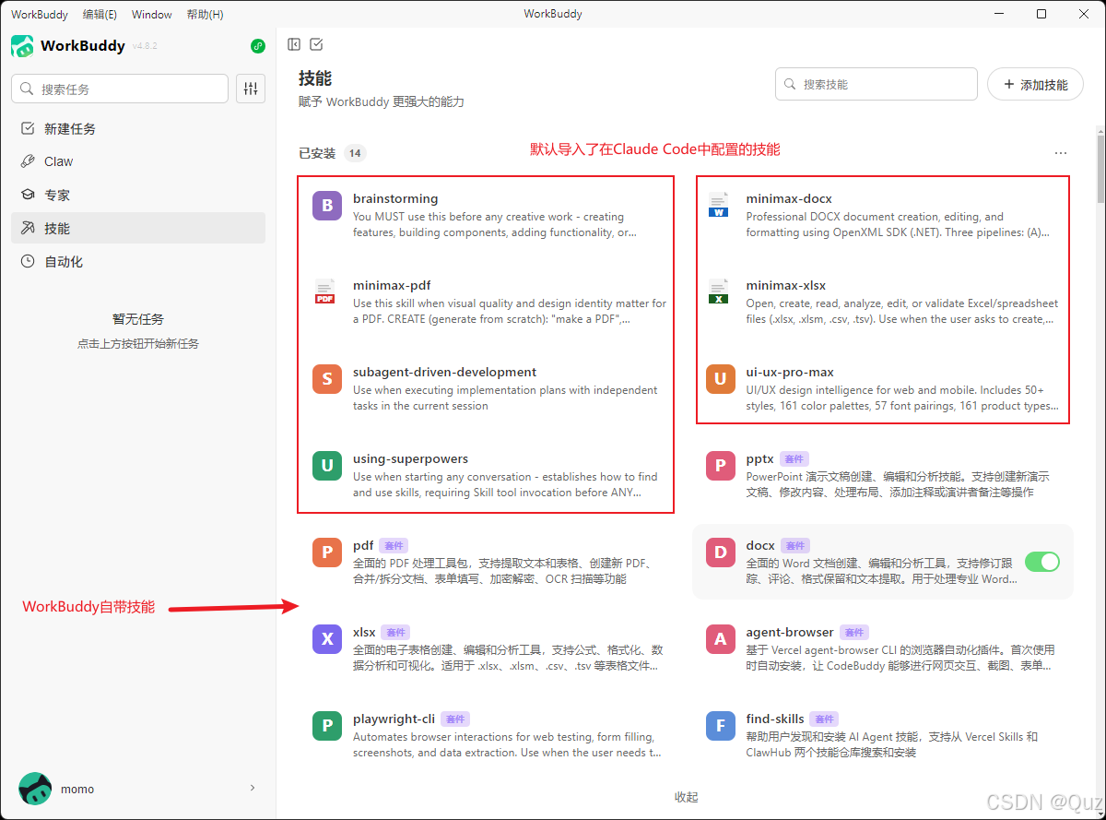This screenshot has width=1106, height=820.
Task: Open the find-skills skill title
Action: pyautogui.click(x=775, y=719)
